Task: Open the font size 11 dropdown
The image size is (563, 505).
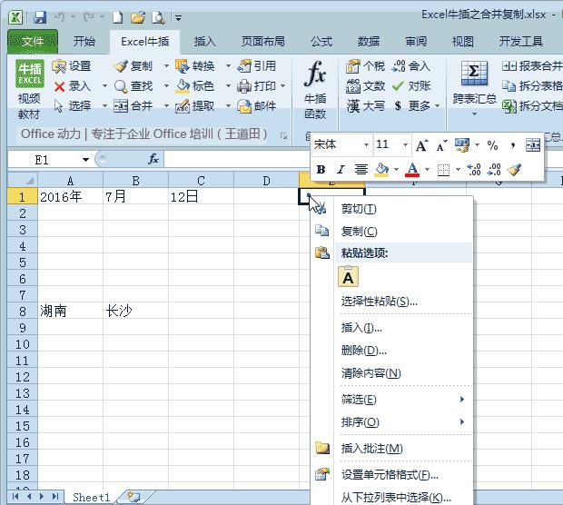Action: 405,145
